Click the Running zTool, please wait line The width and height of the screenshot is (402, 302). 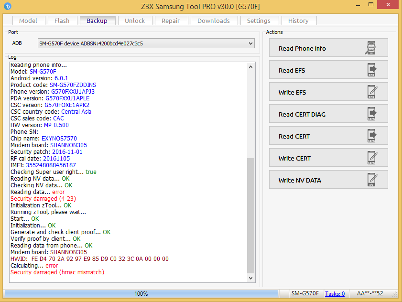[x=48, y=212]
